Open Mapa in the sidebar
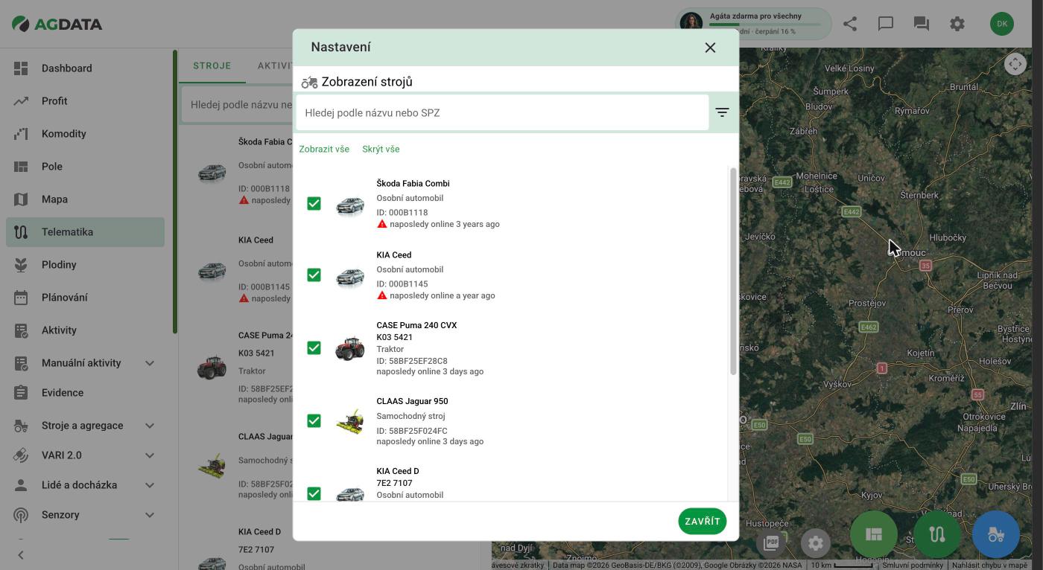The height and width of the screenshot is (570, 1043). coord(85,199)
